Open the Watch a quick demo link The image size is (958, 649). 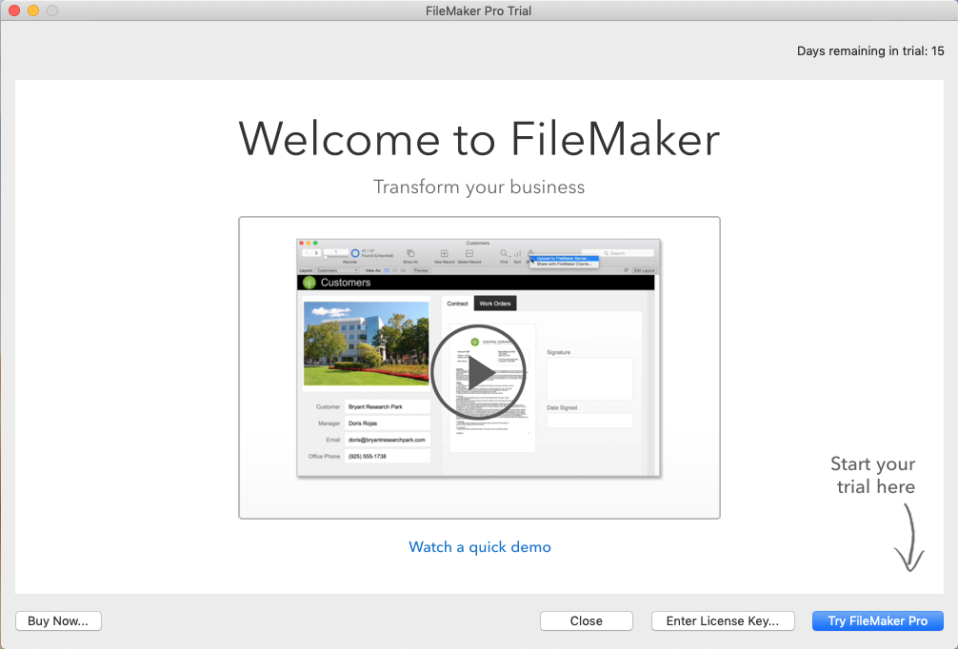click(x=479, y=546)
